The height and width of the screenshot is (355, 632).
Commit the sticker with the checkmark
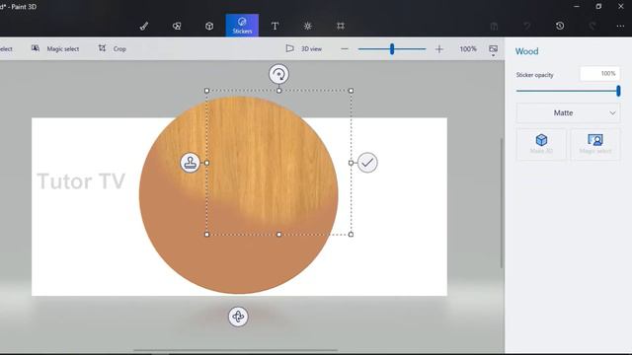(x=367, y=163)
